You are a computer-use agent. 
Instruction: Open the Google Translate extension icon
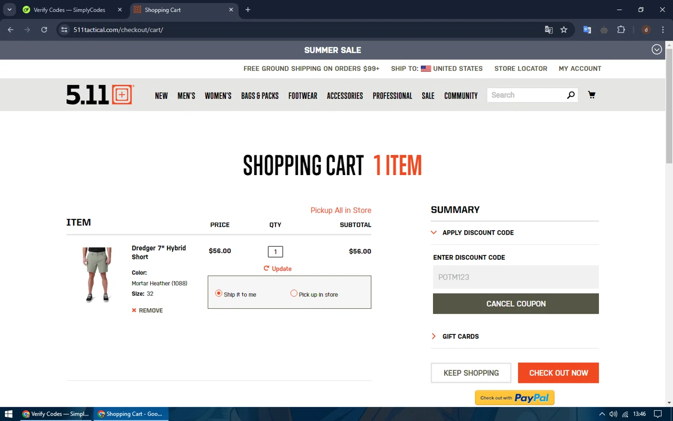(587, 30)
